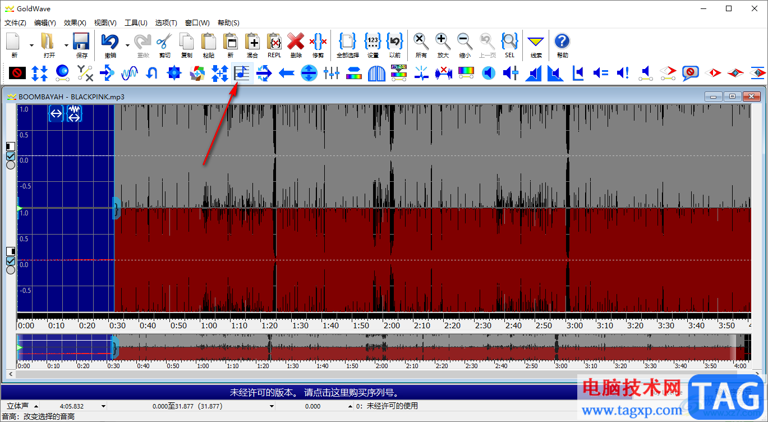Open the 工具(U) Tools menu
This screenshot has height=422, width=768.
pos(135,23)
